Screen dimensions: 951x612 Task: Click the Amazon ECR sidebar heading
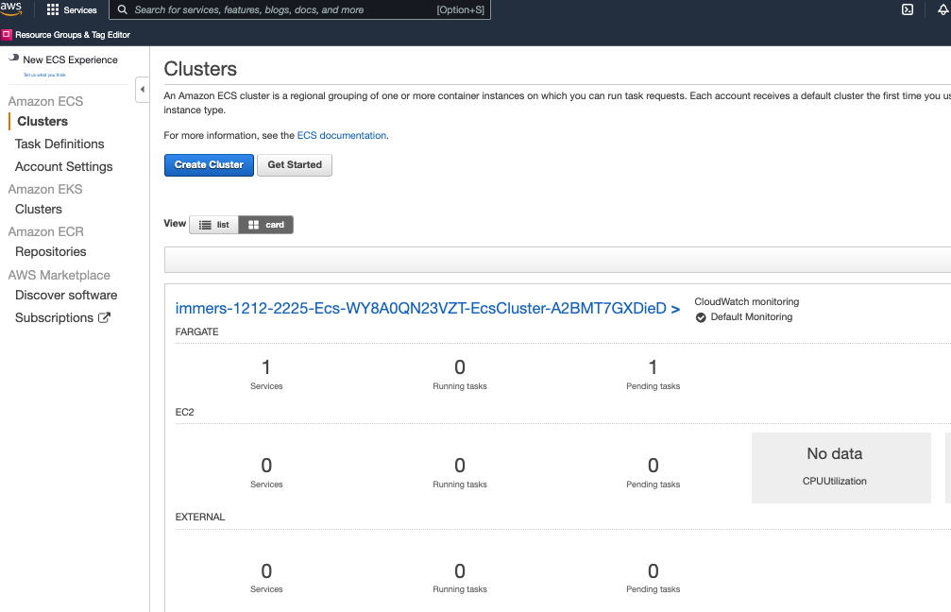coord(45,231)
